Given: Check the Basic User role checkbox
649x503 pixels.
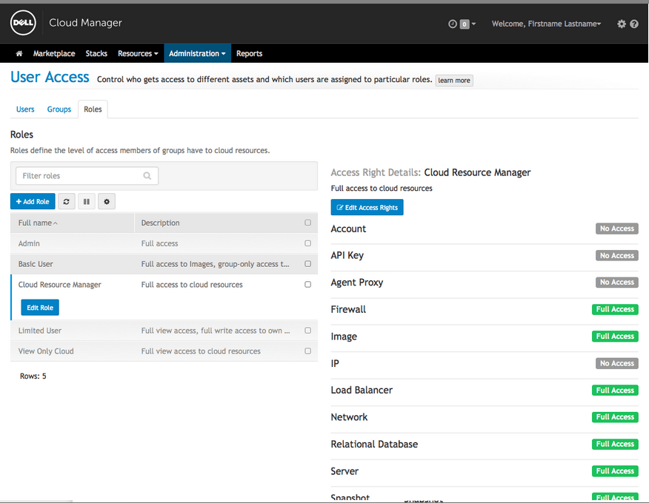Looking at the screenshot, I should pos(307,263).
